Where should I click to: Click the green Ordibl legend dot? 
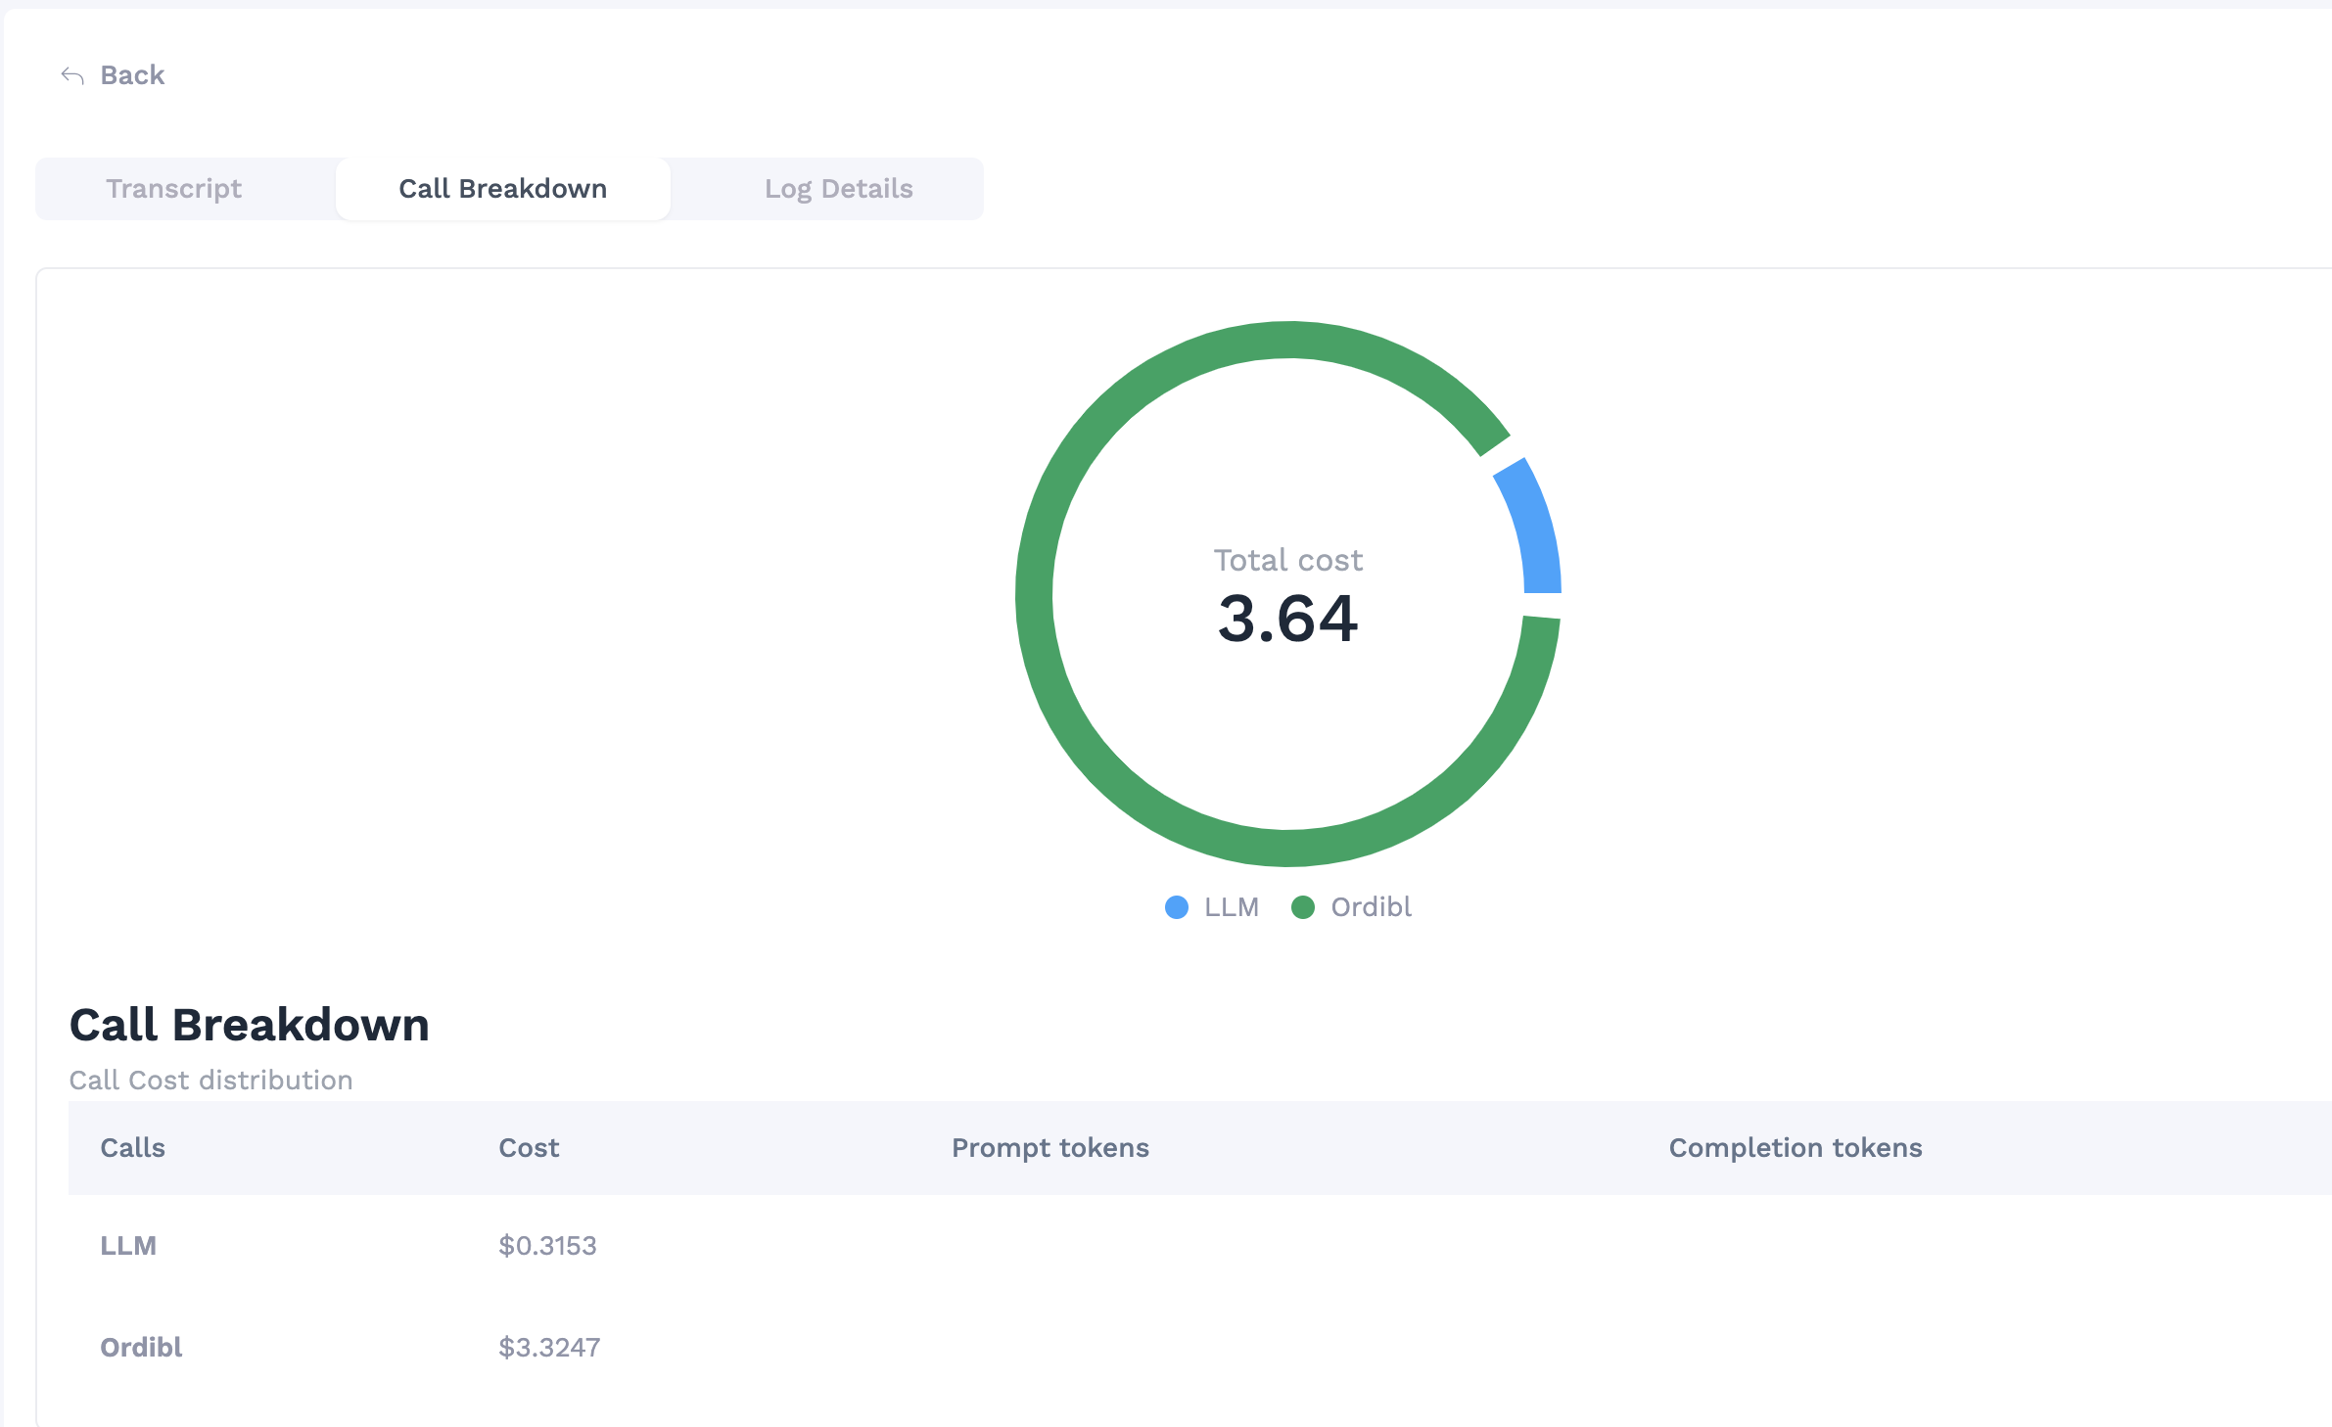1303,907
